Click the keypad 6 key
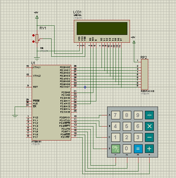Screen dimensions: 176x178 tap(138, 126)
